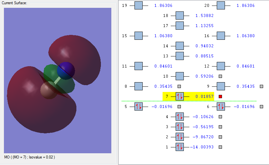Click energy value 1.53882

click(x=204, y=16)
